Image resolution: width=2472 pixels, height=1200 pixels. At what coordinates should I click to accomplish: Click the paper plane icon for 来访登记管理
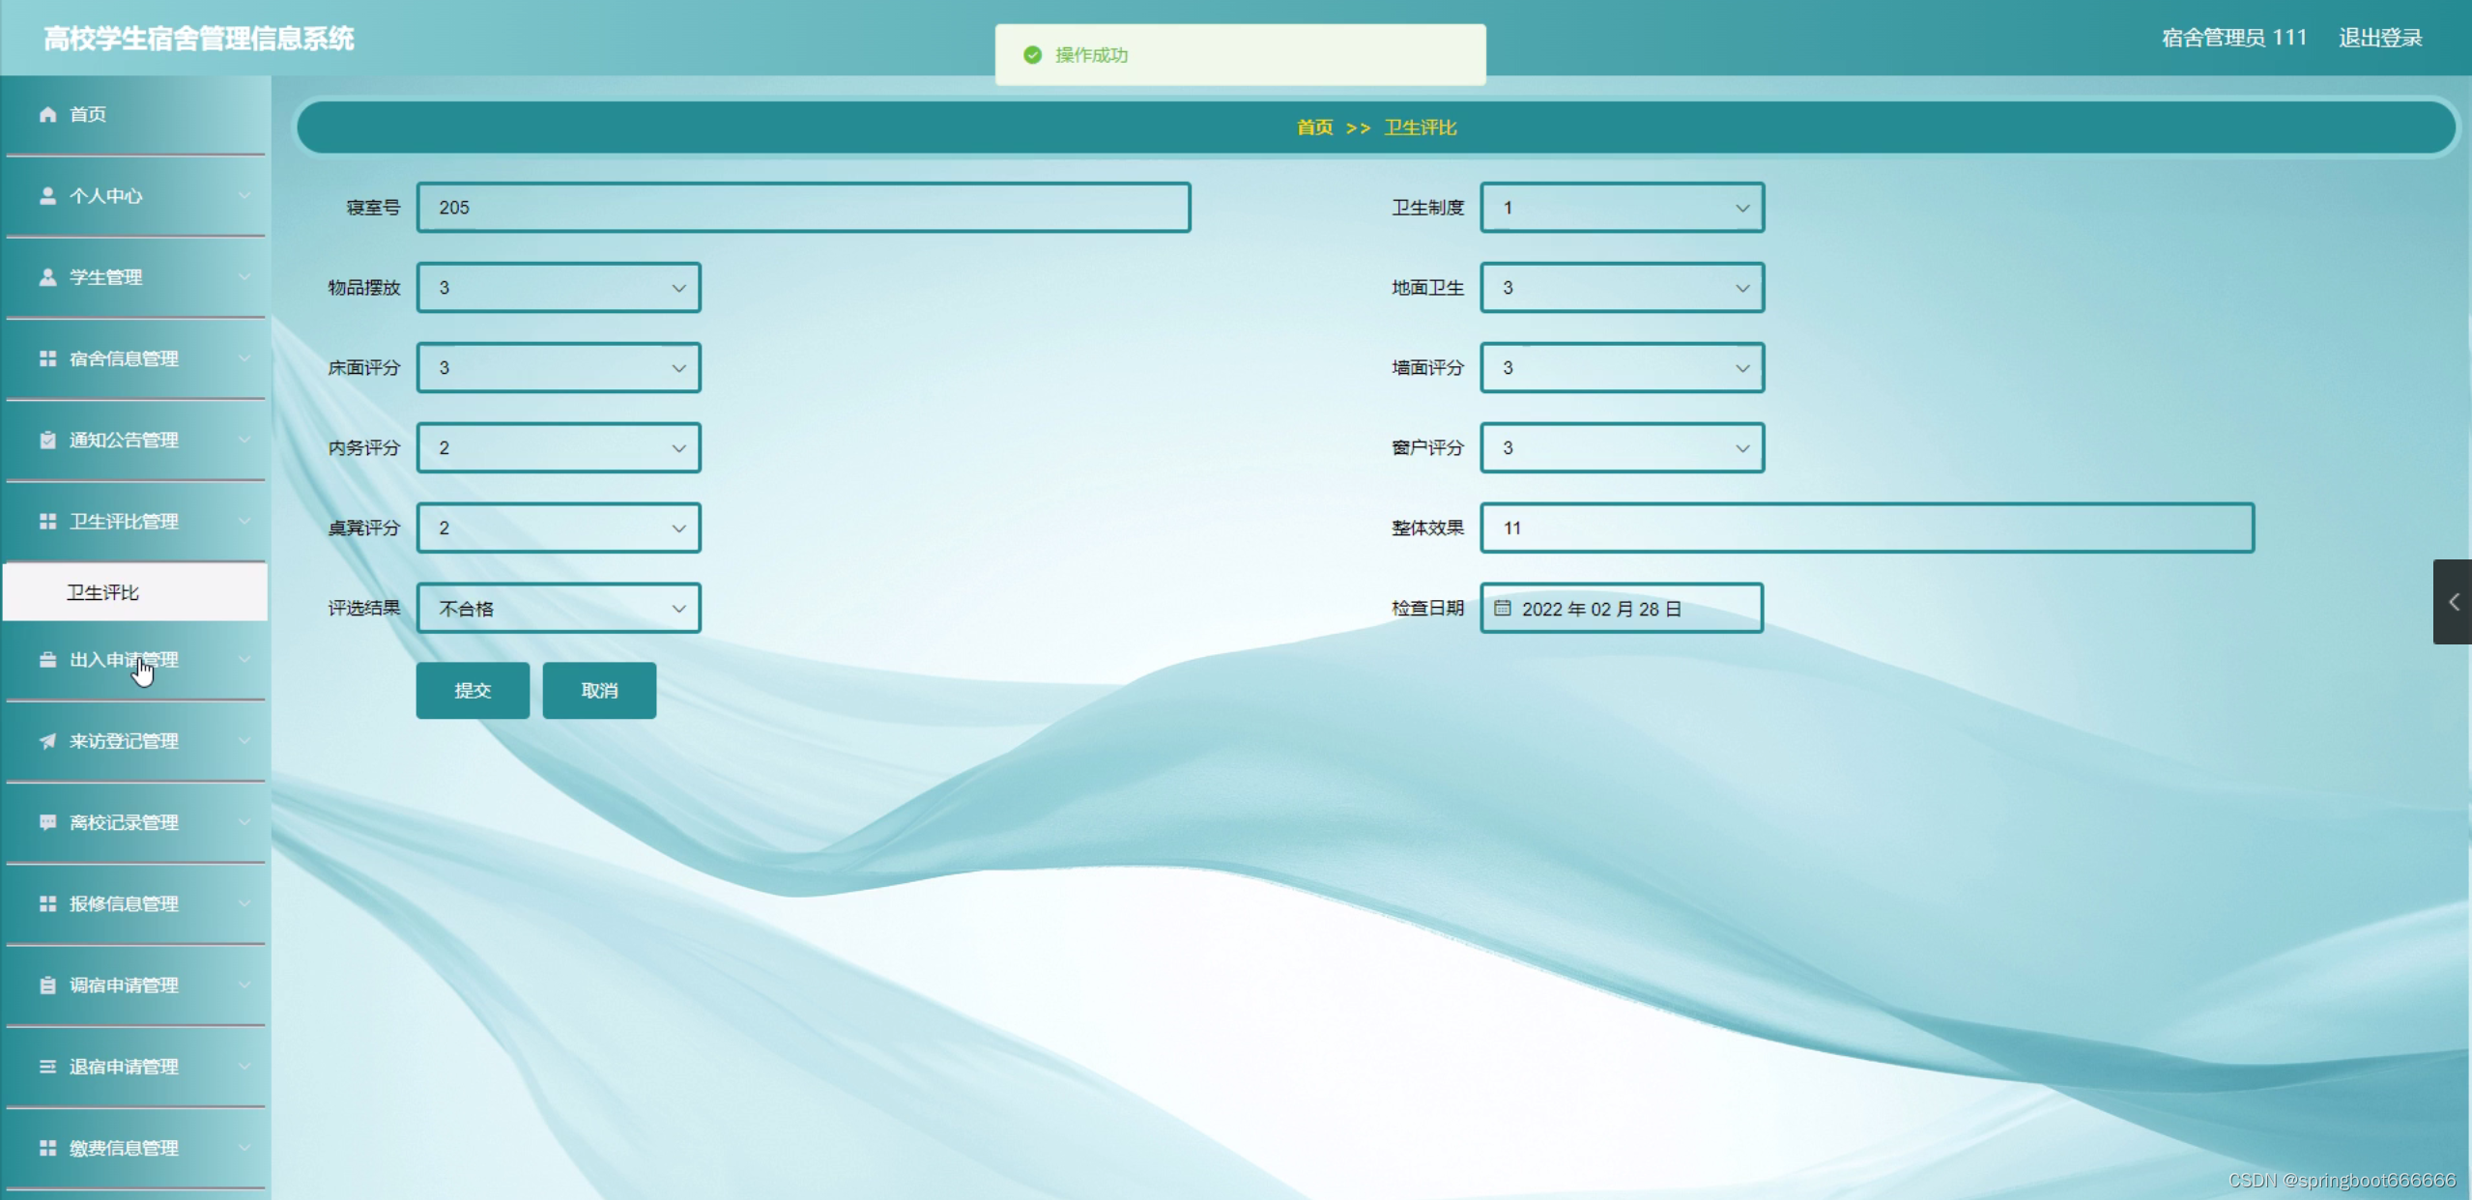coord(47,741)
